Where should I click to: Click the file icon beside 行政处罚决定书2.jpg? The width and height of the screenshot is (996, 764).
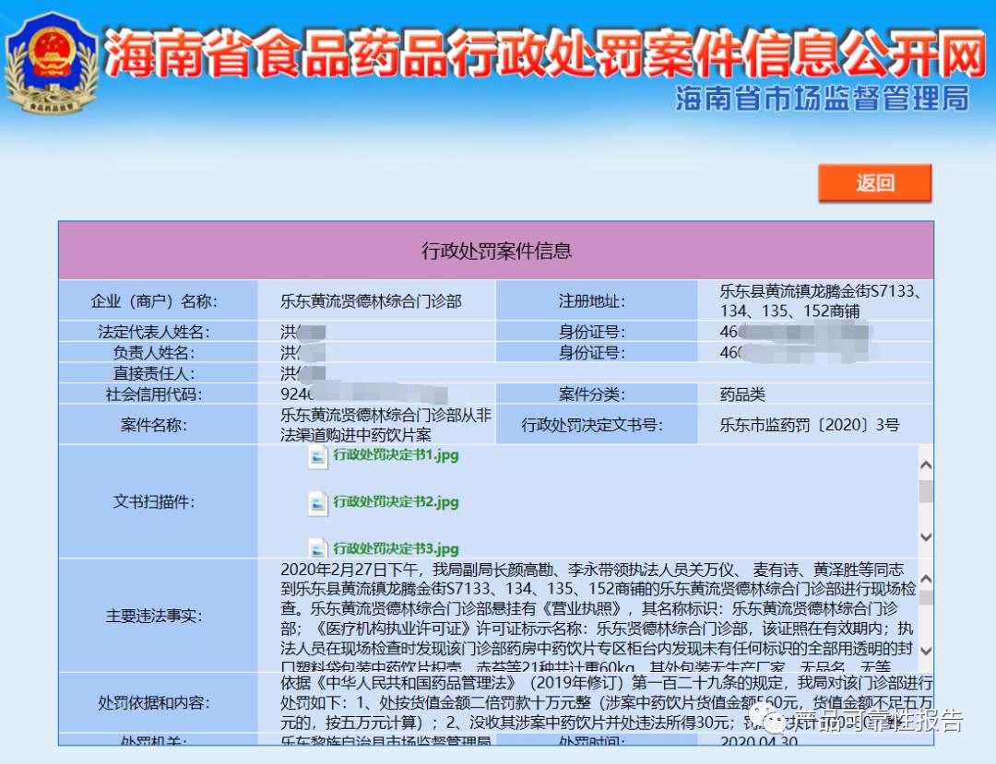(317, 503)
